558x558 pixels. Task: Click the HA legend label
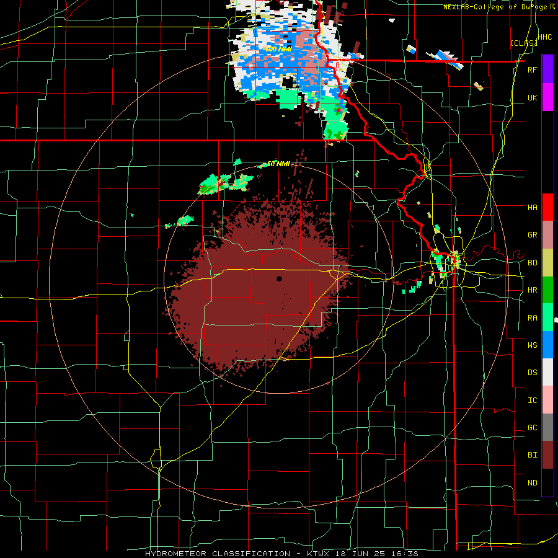tap(532, 207)
